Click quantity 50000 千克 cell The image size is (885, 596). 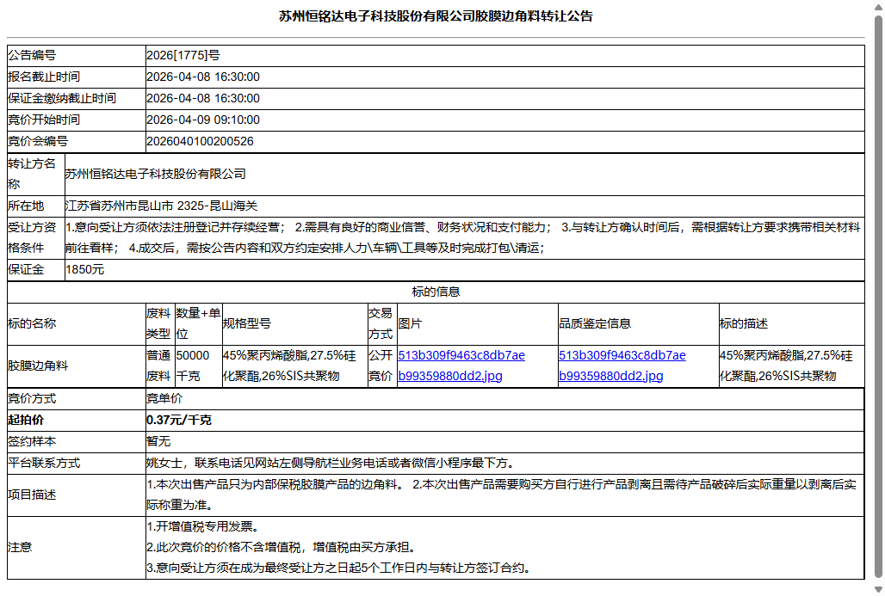(198, 366)
